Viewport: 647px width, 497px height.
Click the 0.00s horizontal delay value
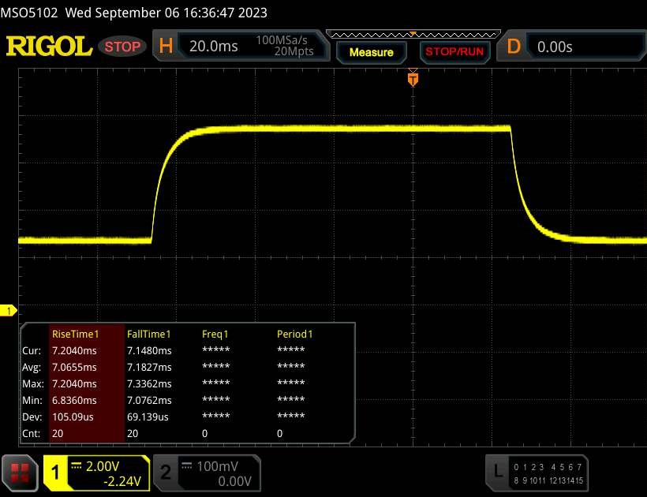click(x=555, y=47)
